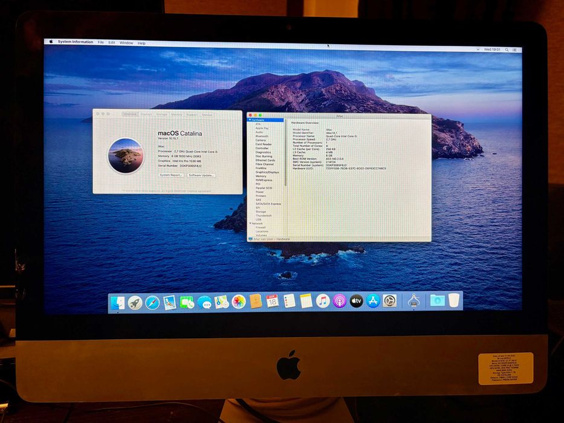
Task: Open the File menu
Action: (x=101, y=42)
